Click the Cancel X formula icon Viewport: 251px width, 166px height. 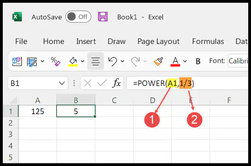click(x=88, y=83)
